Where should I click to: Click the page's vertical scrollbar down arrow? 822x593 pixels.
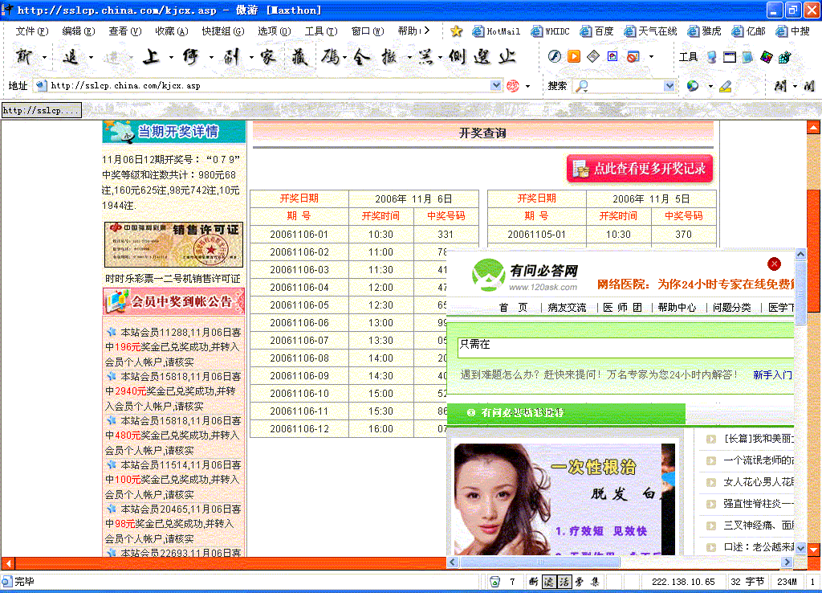[813, 550]
